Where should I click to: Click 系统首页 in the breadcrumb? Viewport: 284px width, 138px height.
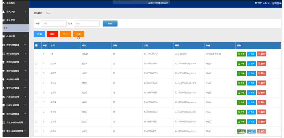click(x=38, y=13)
